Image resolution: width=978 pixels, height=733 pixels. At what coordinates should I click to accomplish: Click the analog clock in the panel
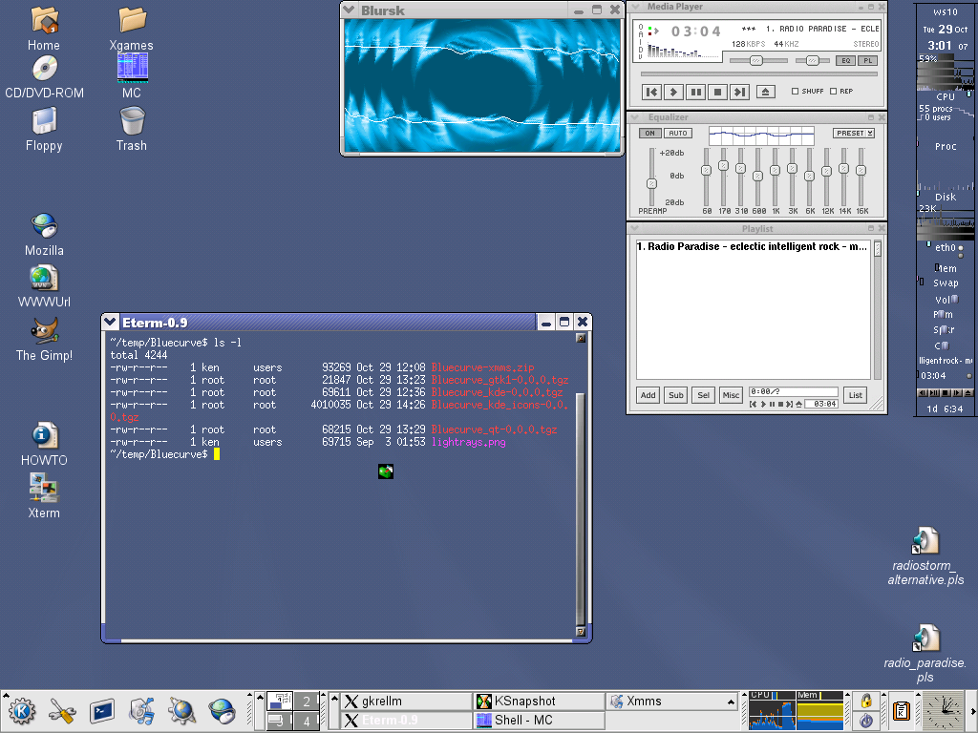943,711
